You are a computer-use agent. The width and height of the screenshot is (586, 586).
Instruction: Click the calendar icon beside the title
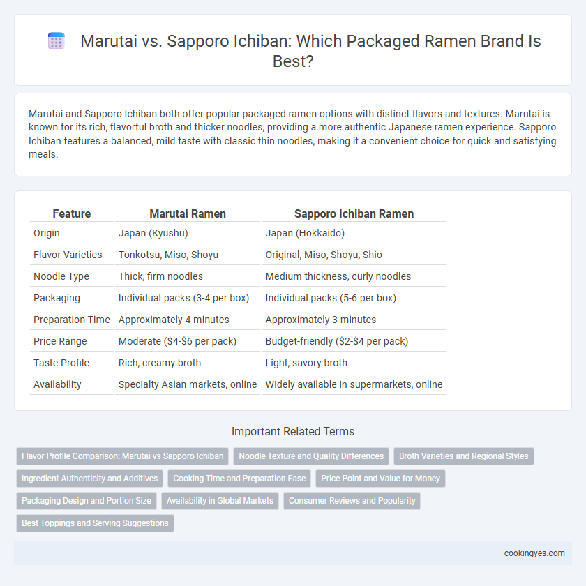click(x=57, y=40)
